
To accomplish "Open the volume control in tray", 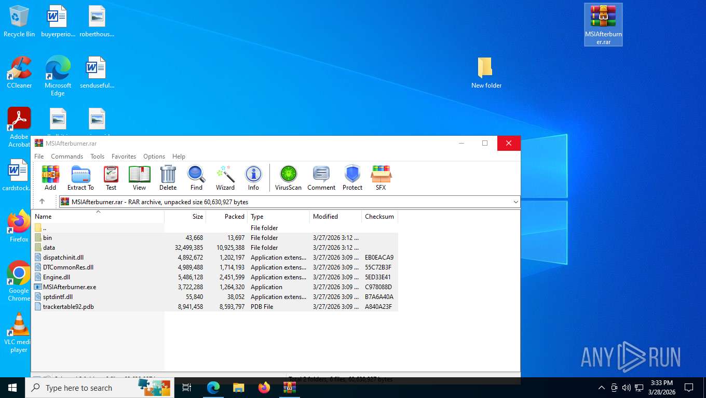I will 627,388.
